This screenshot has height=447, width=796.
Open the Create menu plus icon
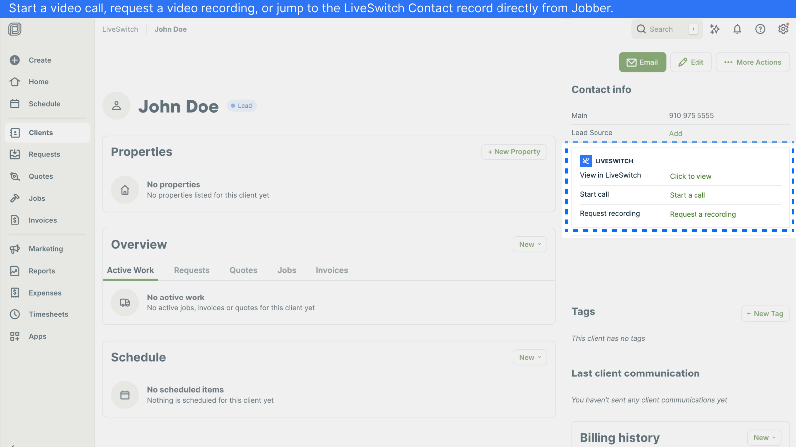pos(15,60)
